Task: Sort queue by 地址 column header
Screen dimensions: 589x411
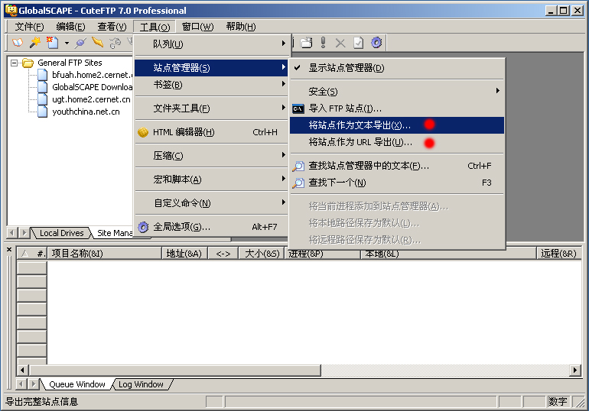Action: 184,254
